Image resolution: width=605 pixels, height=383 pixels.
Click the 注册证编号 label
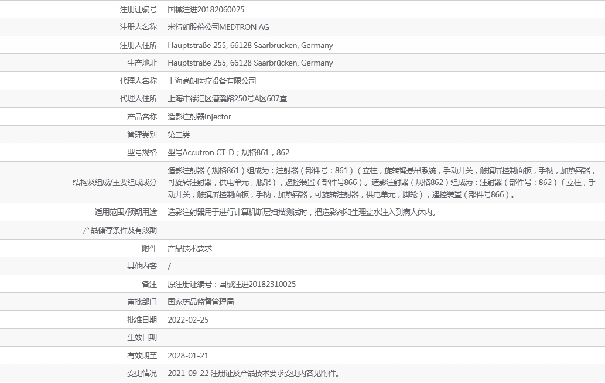(x=138, y=9)
